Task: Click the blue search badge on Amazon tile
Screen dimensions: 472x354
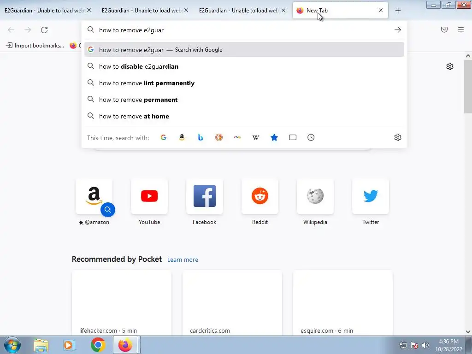Action: (x=108, y=210)
